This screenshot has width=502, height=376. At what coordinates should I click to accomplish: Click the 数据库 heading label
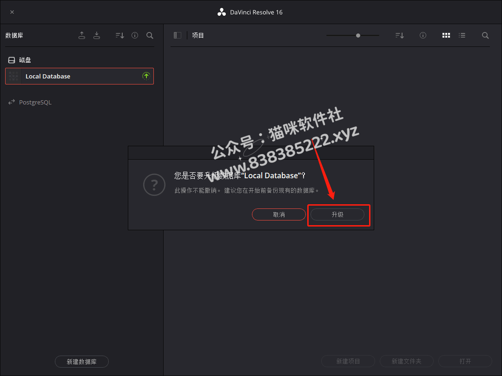(14, 35)
